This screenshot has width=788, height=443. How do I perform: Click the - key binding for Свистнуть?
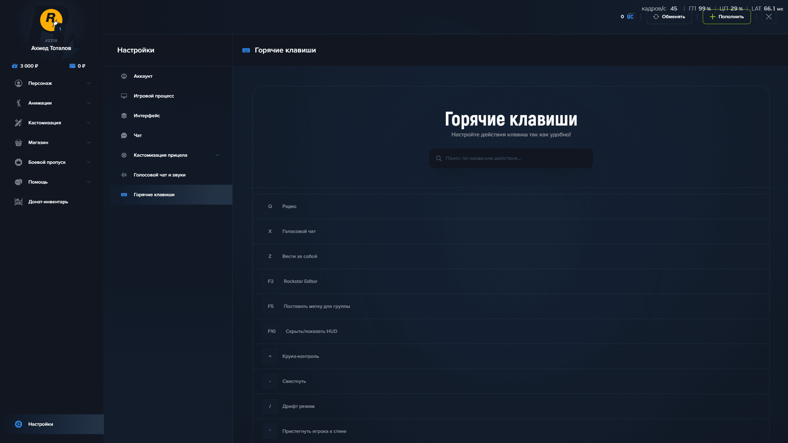coord(270,381)
